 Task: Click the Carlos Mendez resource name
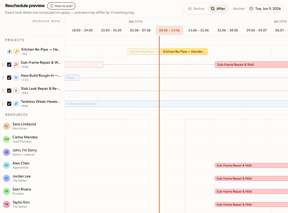pyautogui.click(x=25, y=137)
